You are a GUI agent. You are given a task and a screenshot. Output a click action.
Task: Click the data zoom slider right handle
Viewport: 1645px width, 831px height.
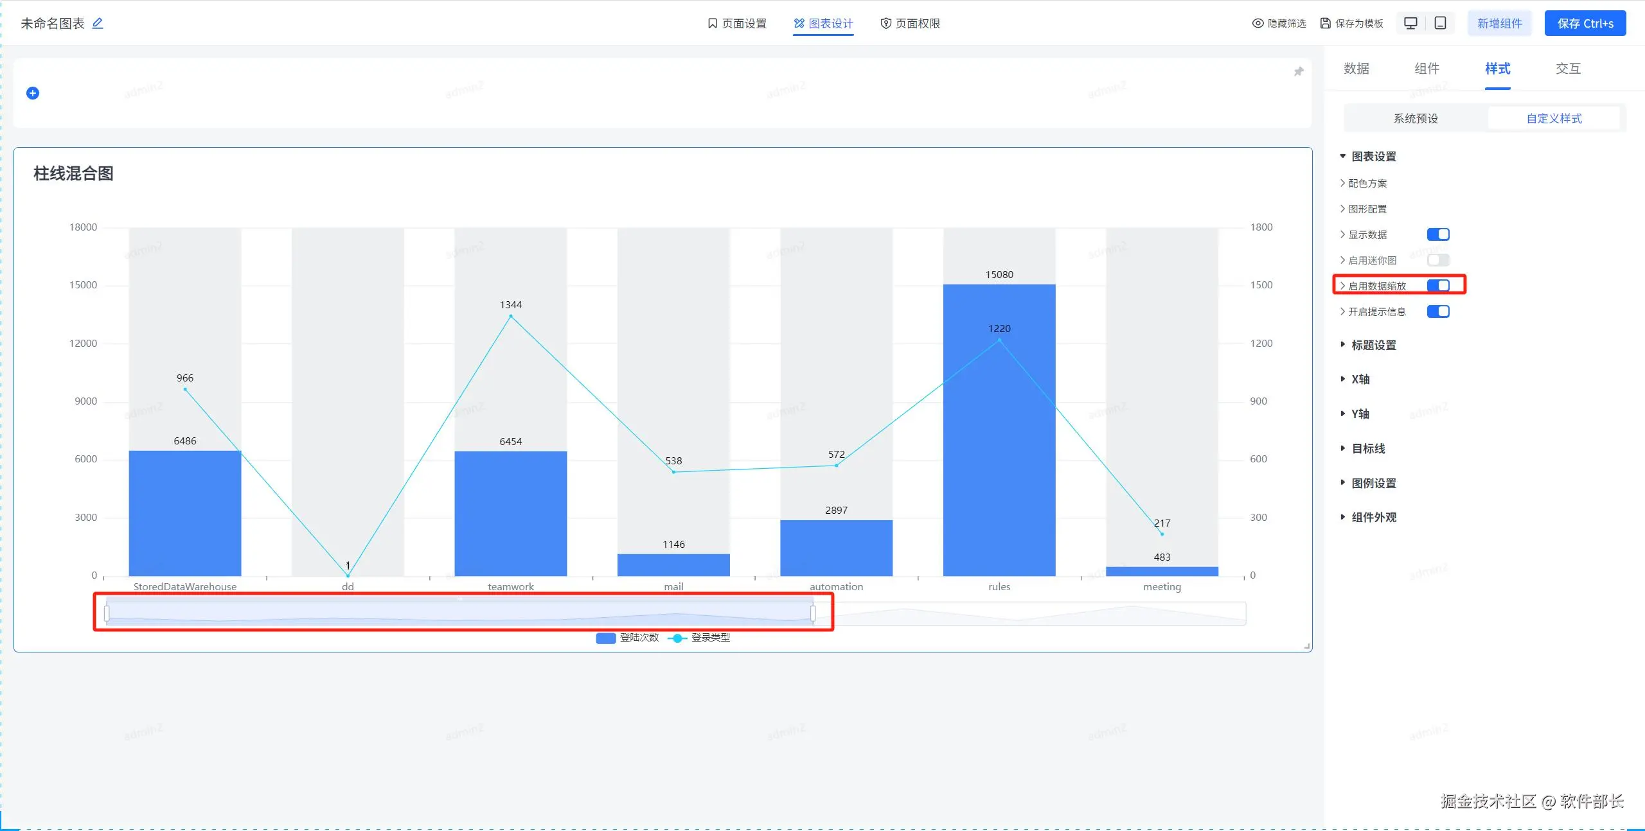(813, 613)
